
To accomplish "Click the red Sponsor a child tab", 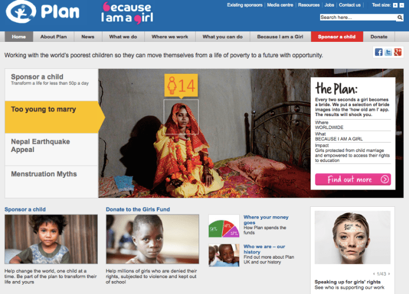I will click(x=337, y=37).
